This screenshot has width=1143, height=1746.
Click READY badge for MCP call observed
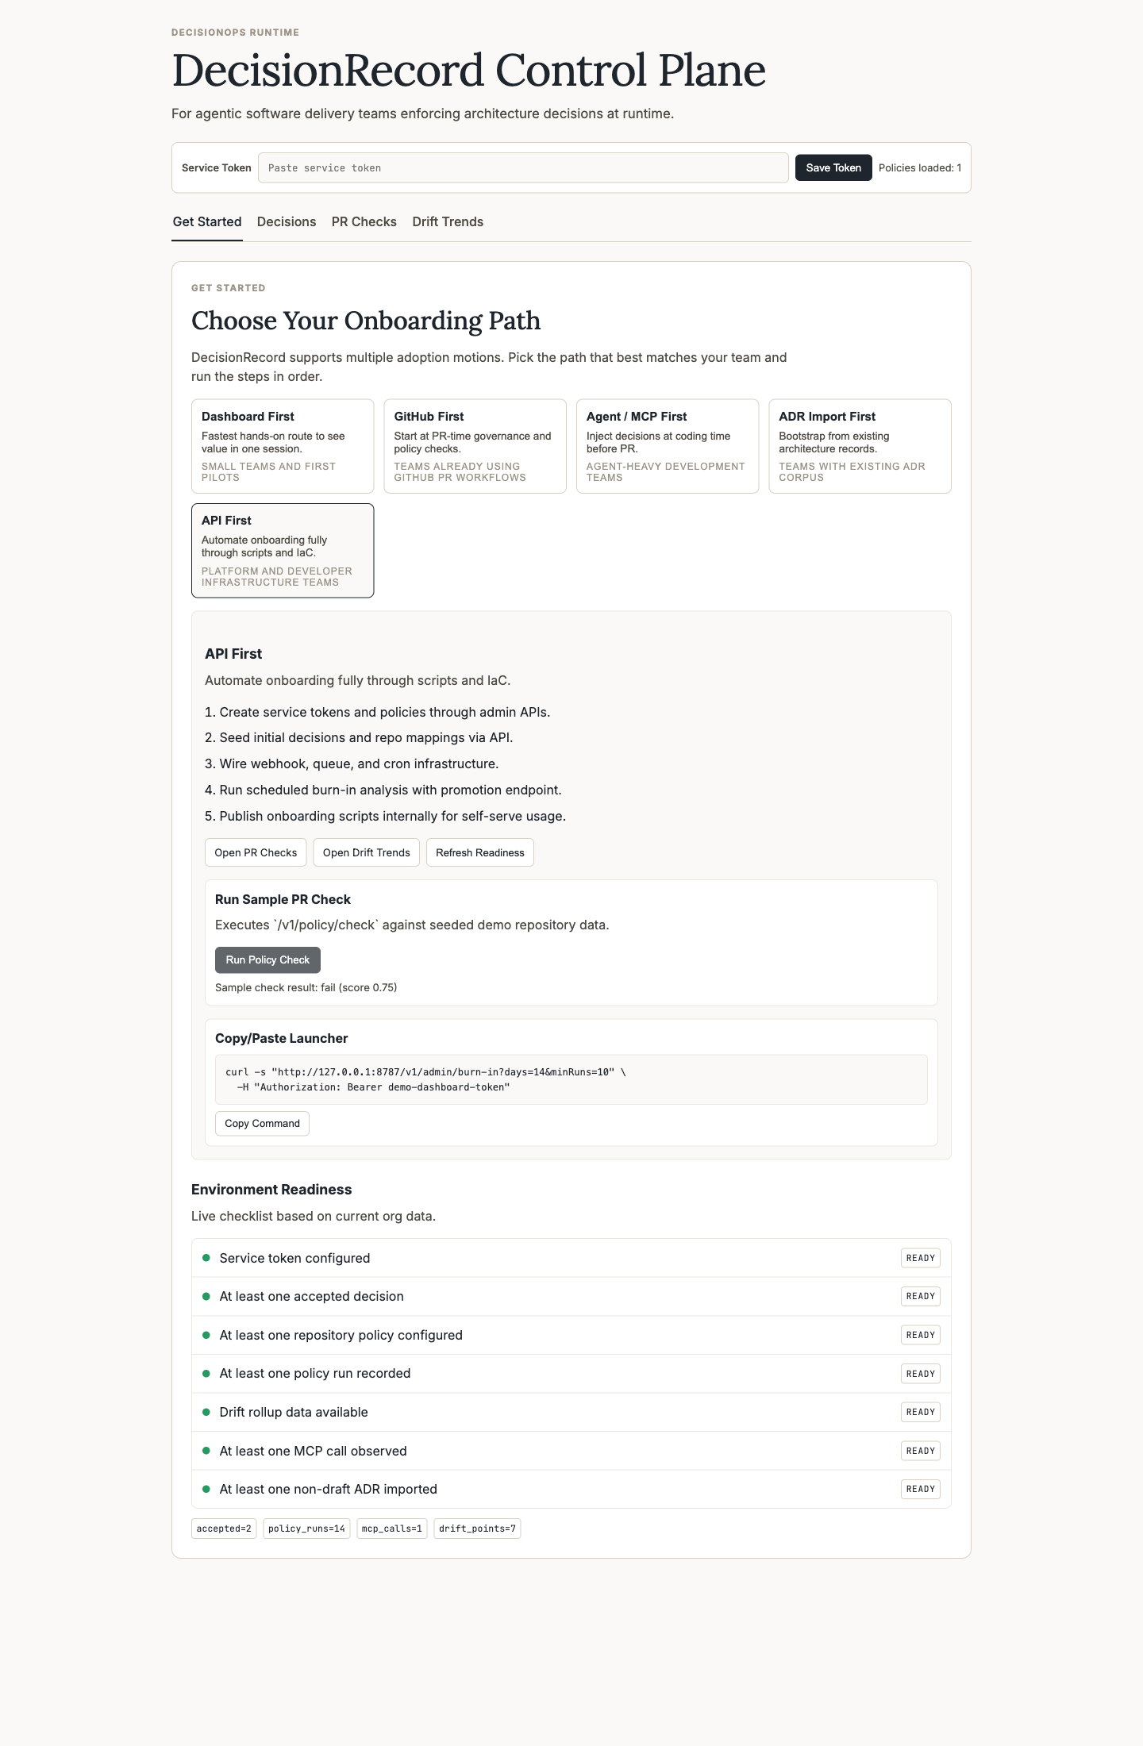pos(920,1451)
